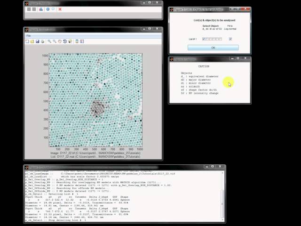This screenshot has width=301, height=226.
Task: Click the '1000' y-axis tick label
Action: [x=45, y=56]
